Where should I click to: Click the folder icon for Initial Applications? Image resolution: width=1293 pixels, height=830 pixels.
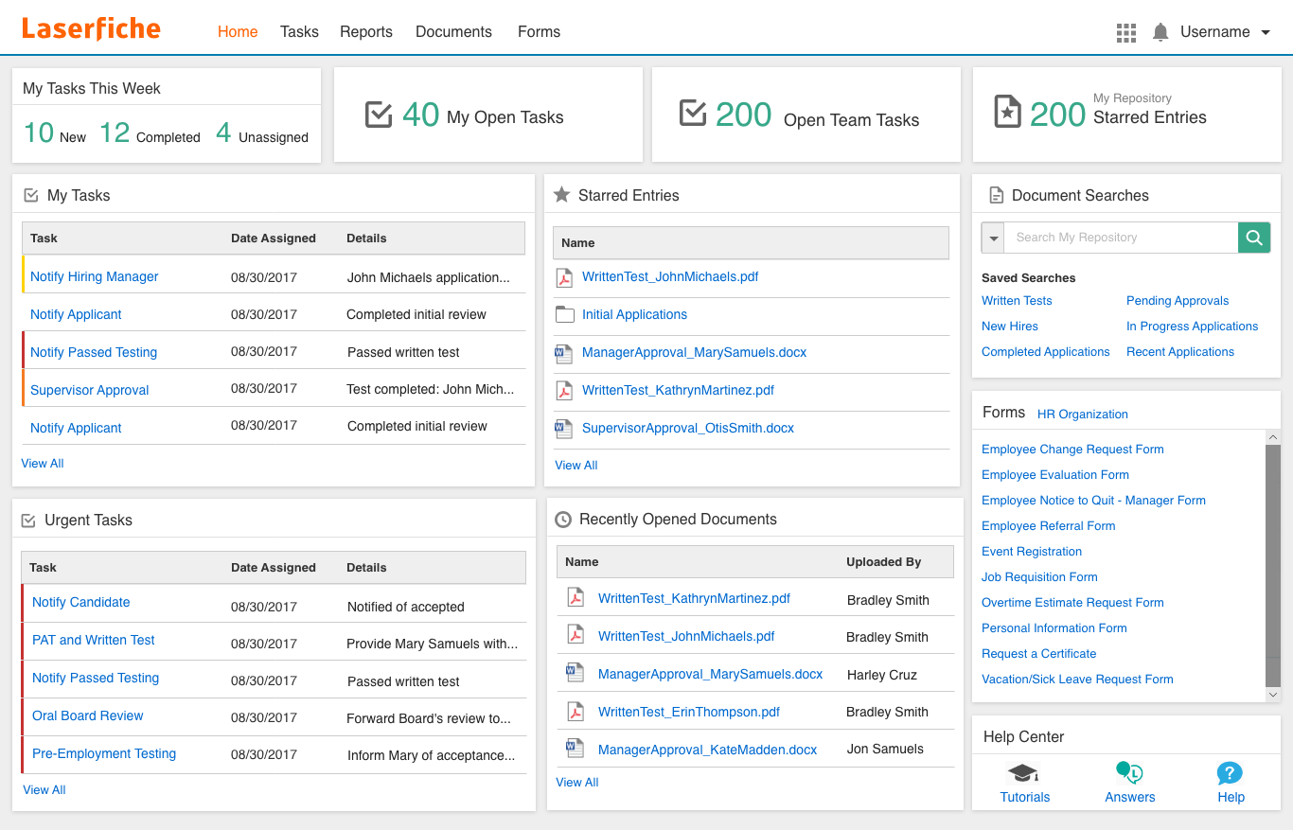tap(564, 313)
